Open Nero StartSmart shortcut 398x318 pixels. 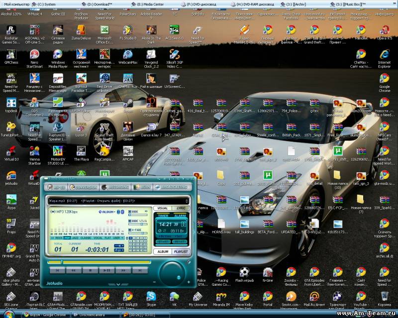point(34,59)
